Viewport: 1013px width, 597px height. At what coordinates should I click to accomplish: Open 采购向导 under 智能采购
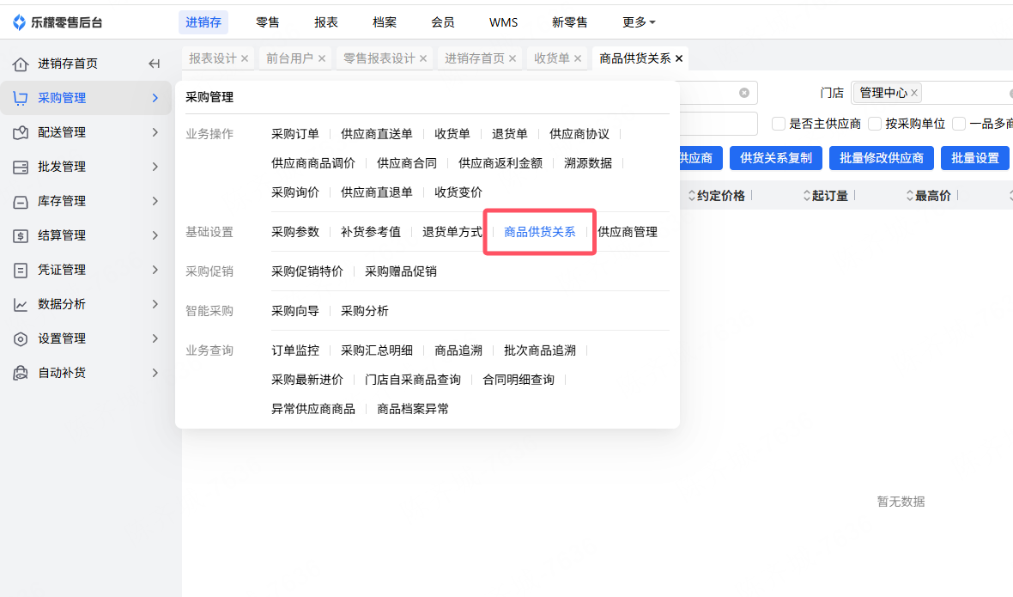click(295, 311)
